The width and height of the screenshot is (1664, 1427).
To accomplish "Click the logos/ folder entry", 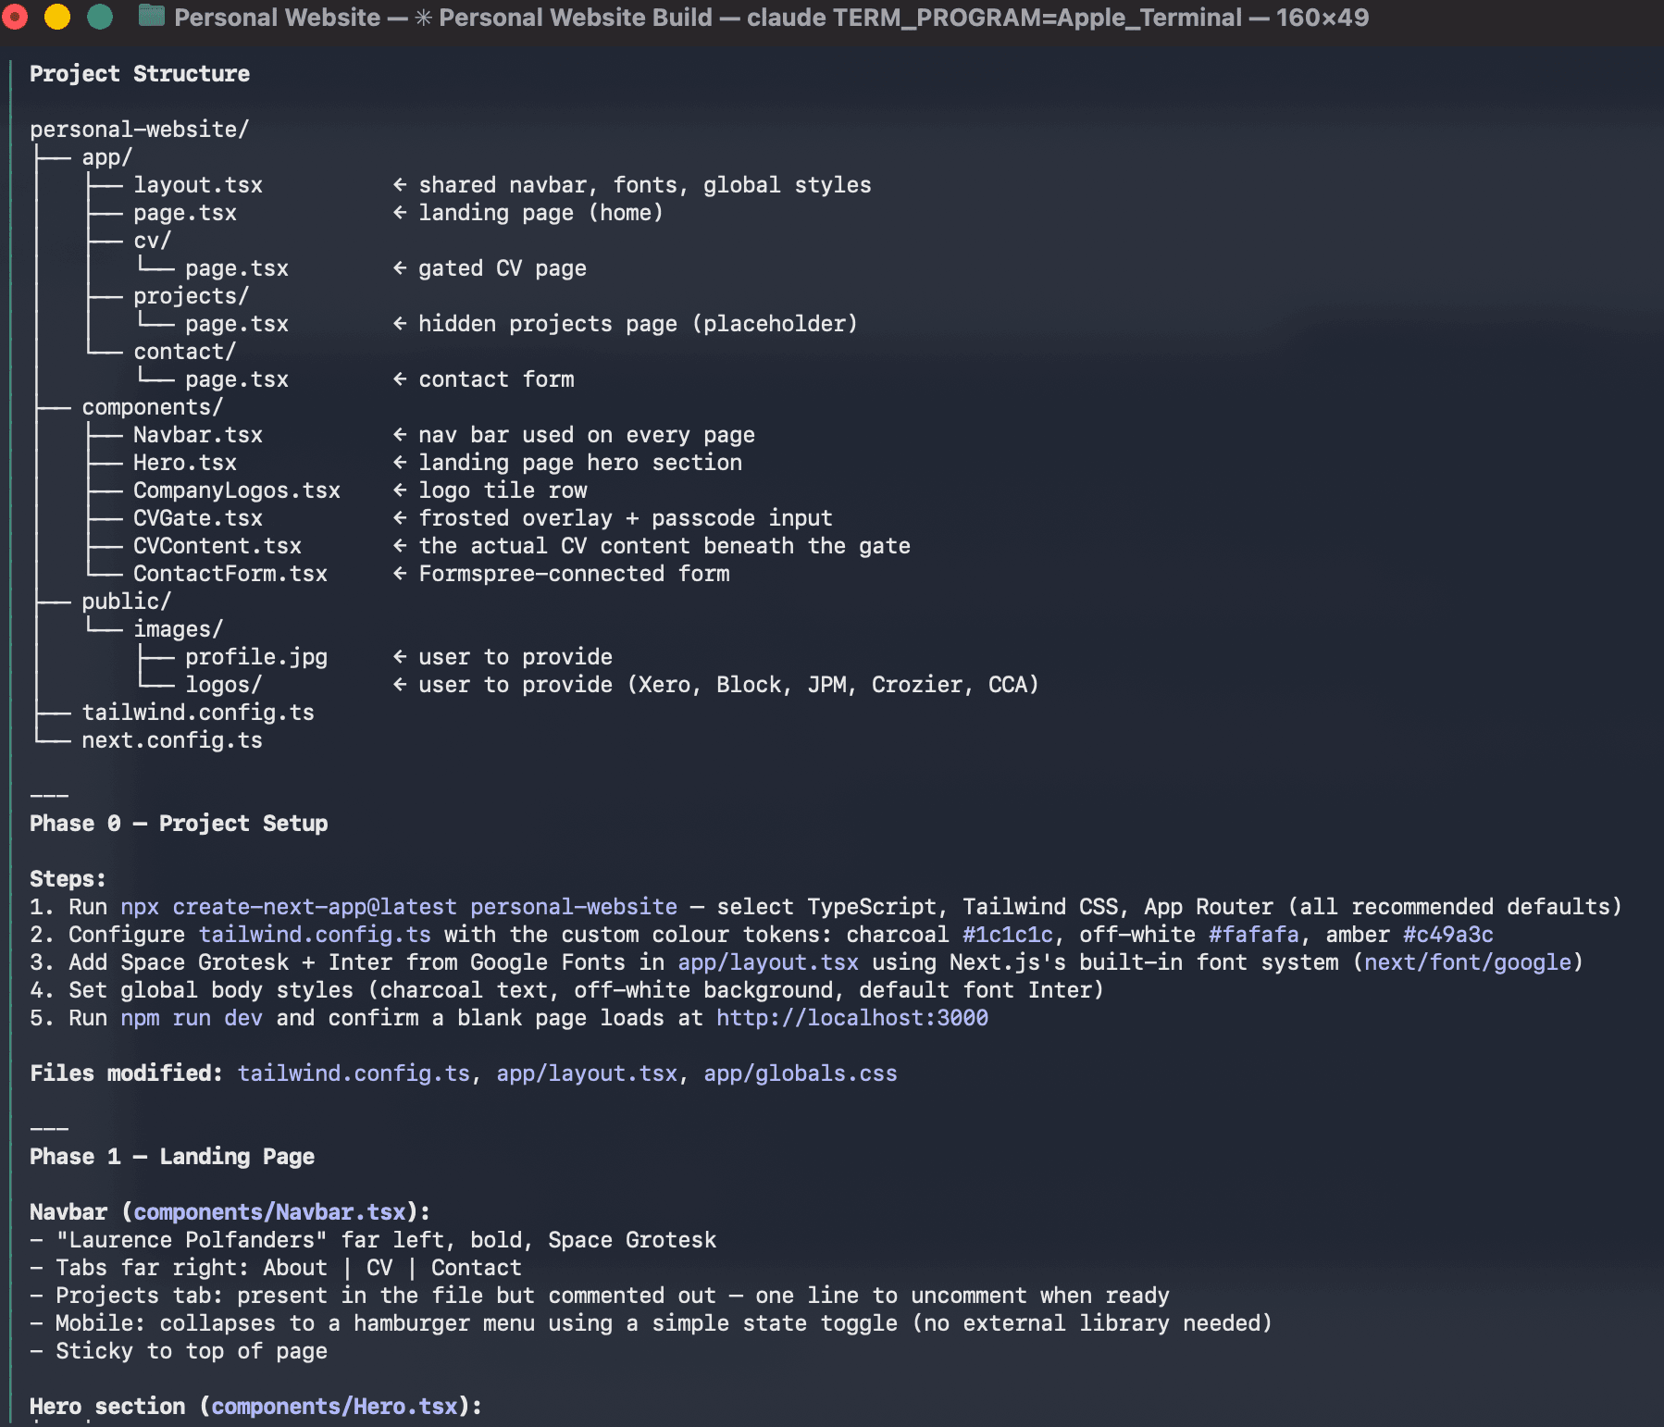I will click(x=222, y=684).
